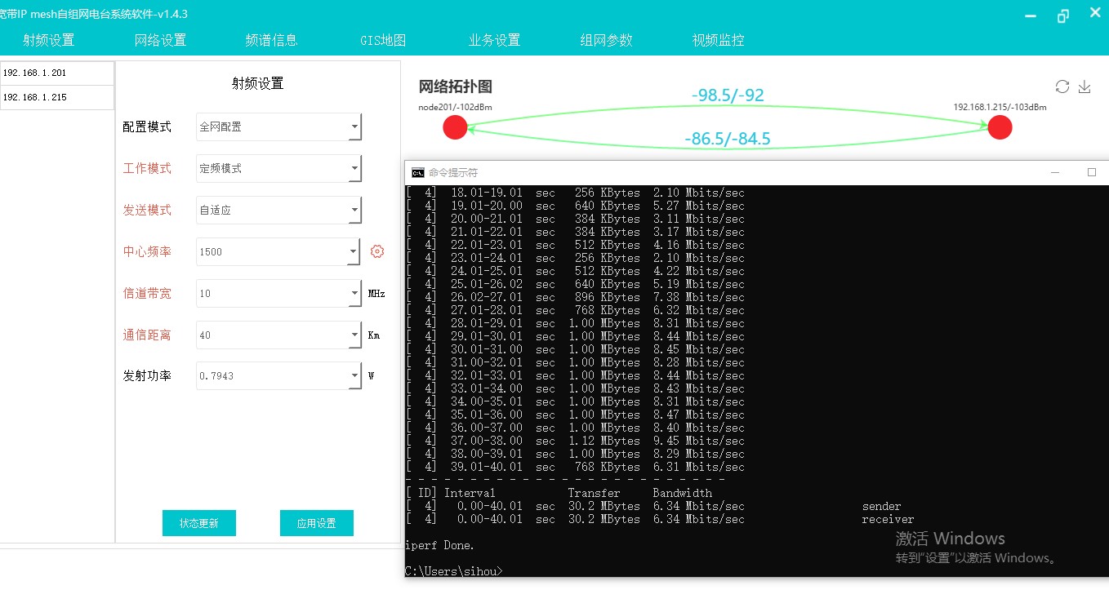Select the node201 red circle in topology
The height and width of the screenshot is (590, 1109).
[x=455, y=127]
